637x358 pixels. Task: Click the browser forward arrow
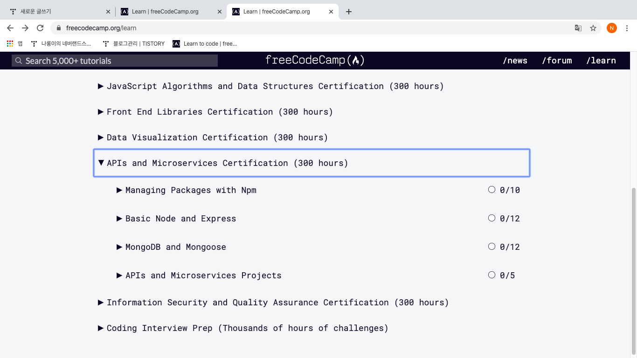click(25, 28)
